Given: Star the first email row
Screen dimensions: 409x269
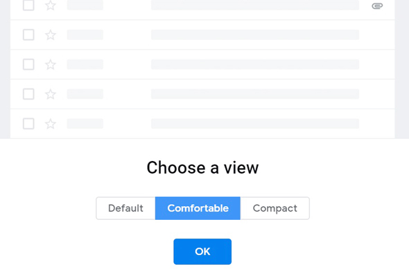Looking at the screenshot, I should 51,6.
